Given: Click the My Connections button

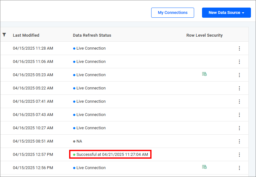Looking at the screenshot, I should [x=172, y=13].
